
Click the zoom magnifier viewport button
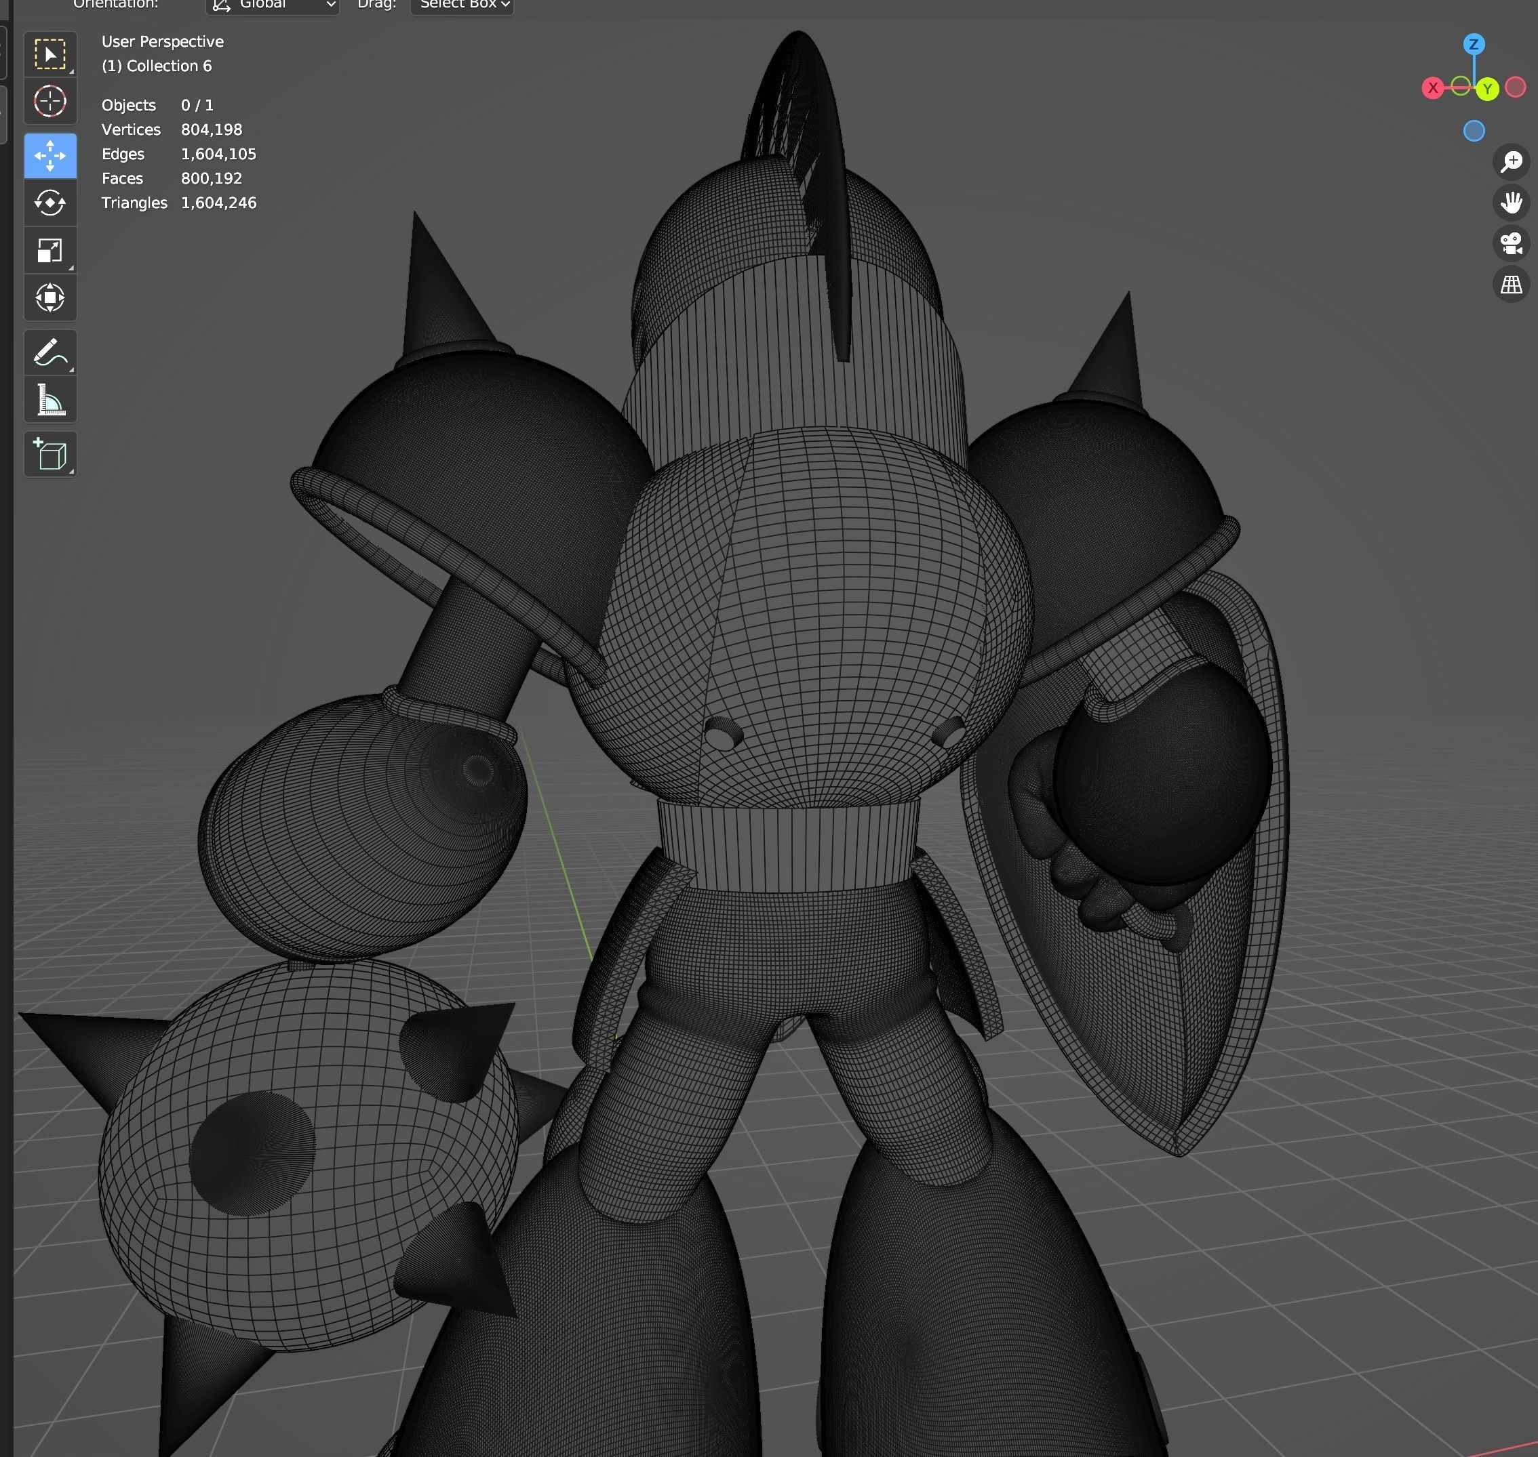pos(1511,161)
